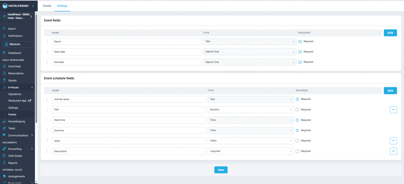404x184 pixels.
Task: Click the Dashboard icon in sidebar
Action: tap(4, 53)
